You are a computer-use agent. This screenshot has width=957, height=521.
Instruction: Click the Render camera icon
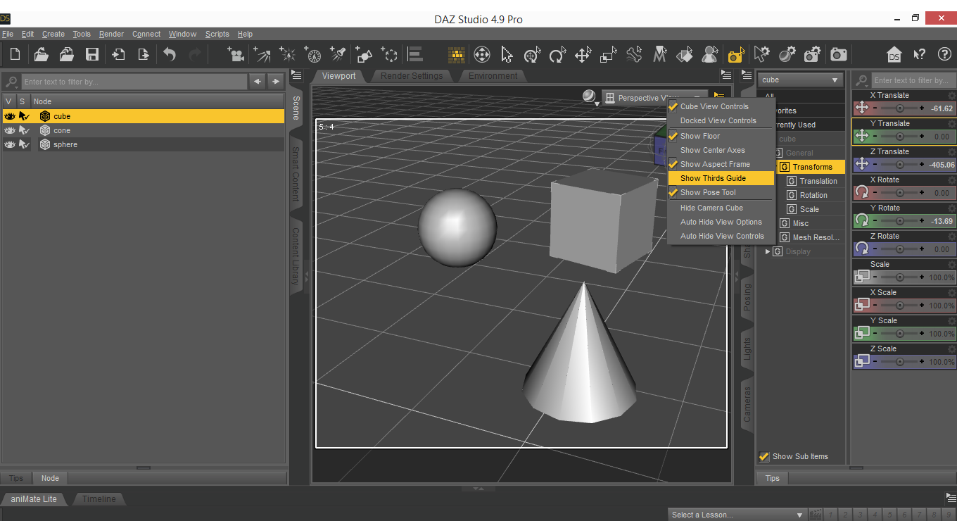pyautogui.click(x=838, y=55)
